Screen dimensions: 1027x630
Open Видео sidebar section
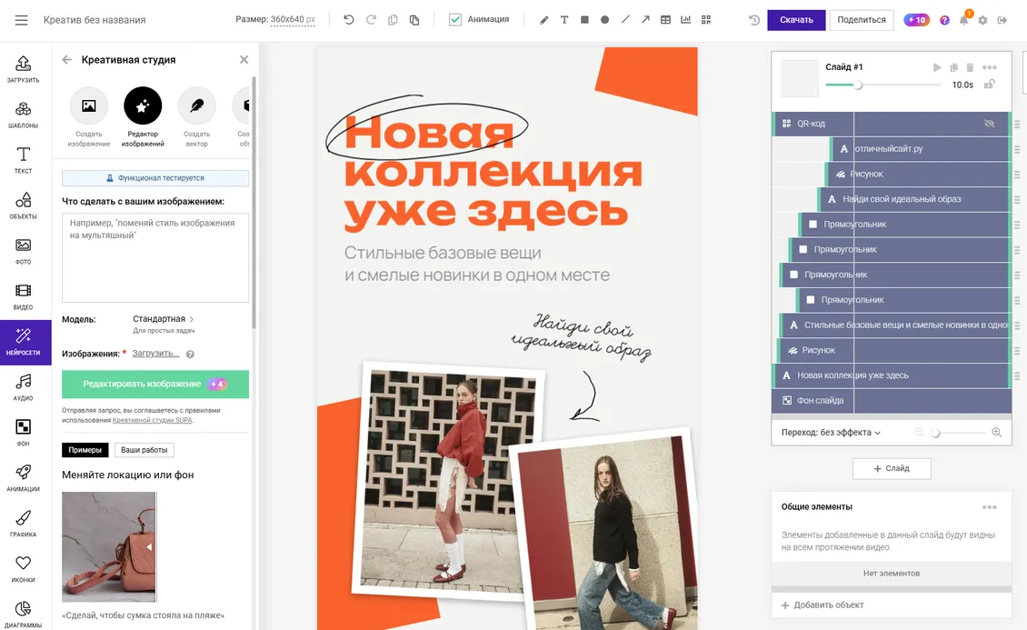coord(23,296)
